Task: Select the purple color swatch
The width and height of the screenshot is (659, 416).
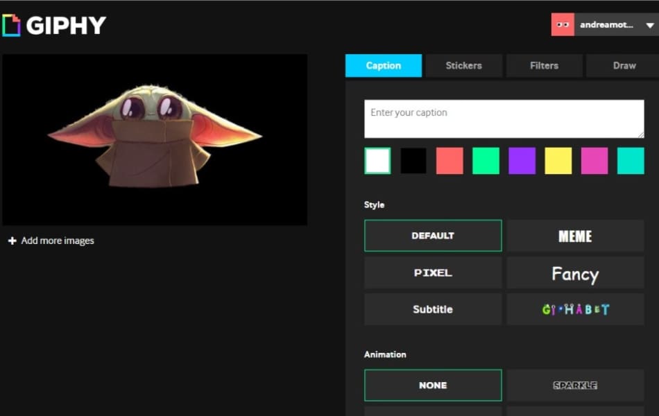Action: [522, 161]
